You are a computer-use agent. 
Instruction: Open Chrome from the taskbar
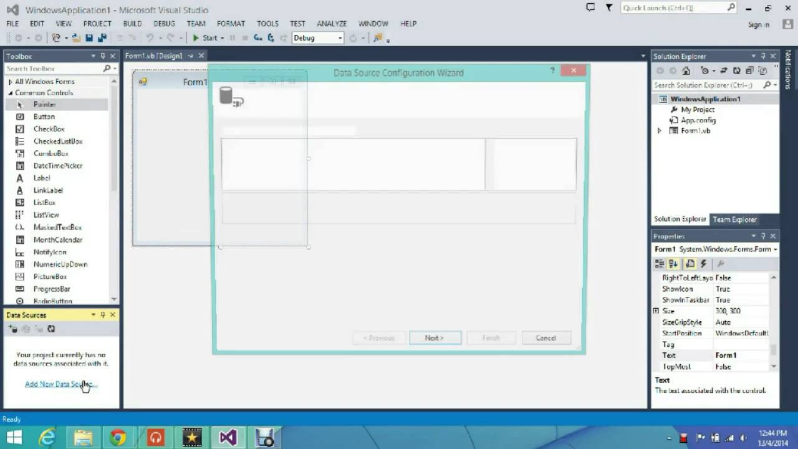(118, 437)
